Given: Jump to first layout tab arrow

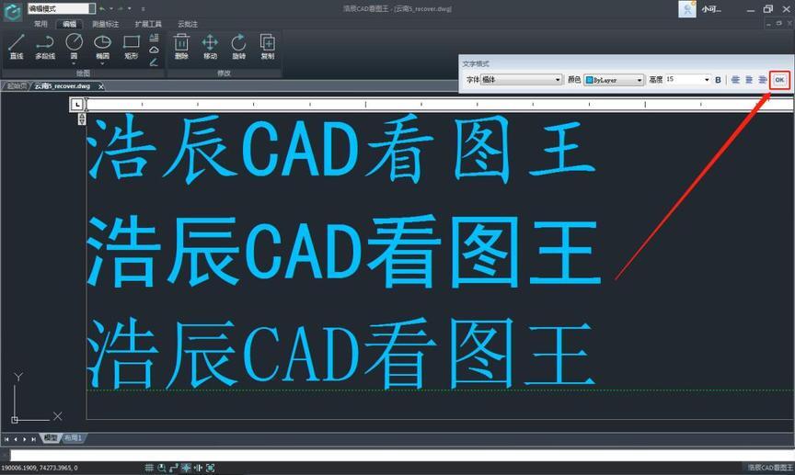Looking at the screenshot, I should [6, 439].
